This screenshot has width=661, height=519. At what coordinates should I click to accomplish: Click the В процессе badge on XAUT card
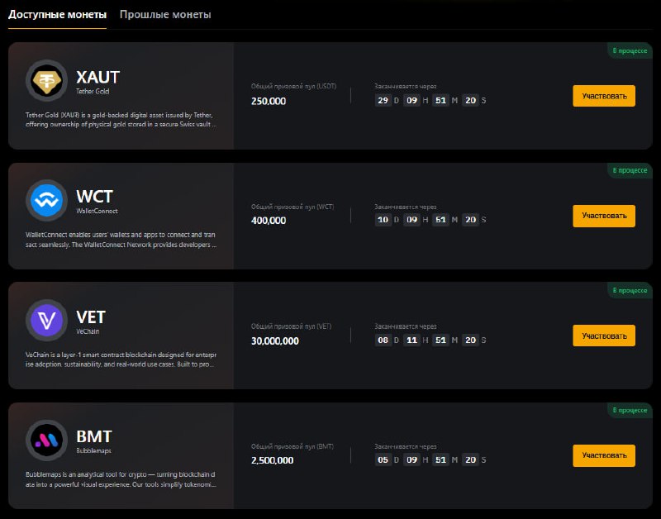(630, 50)
